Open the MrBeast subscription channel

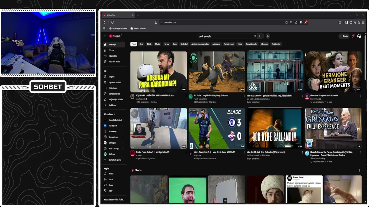point(114,154)
